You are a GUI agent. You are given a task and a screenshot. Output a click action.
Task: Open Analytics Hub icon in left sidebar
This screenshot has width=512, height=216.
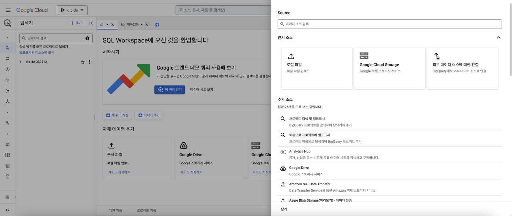8,80
